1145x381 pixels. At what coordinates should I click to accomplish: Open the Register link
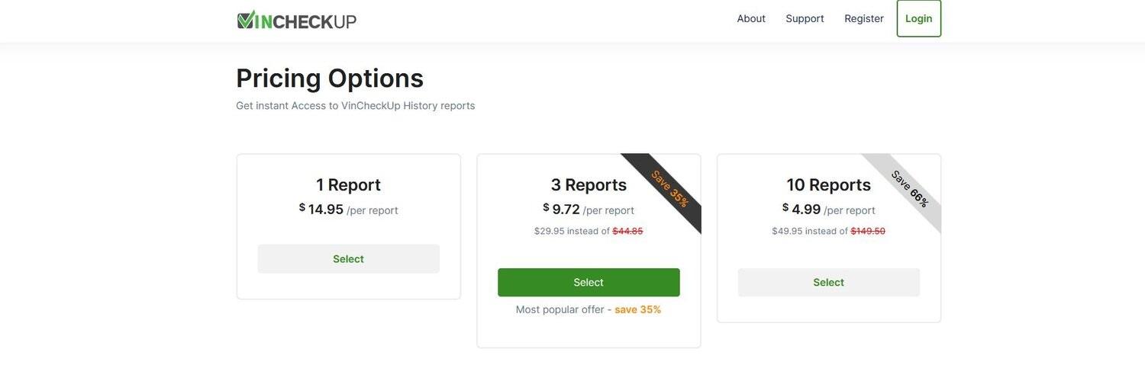click(864, 18)
